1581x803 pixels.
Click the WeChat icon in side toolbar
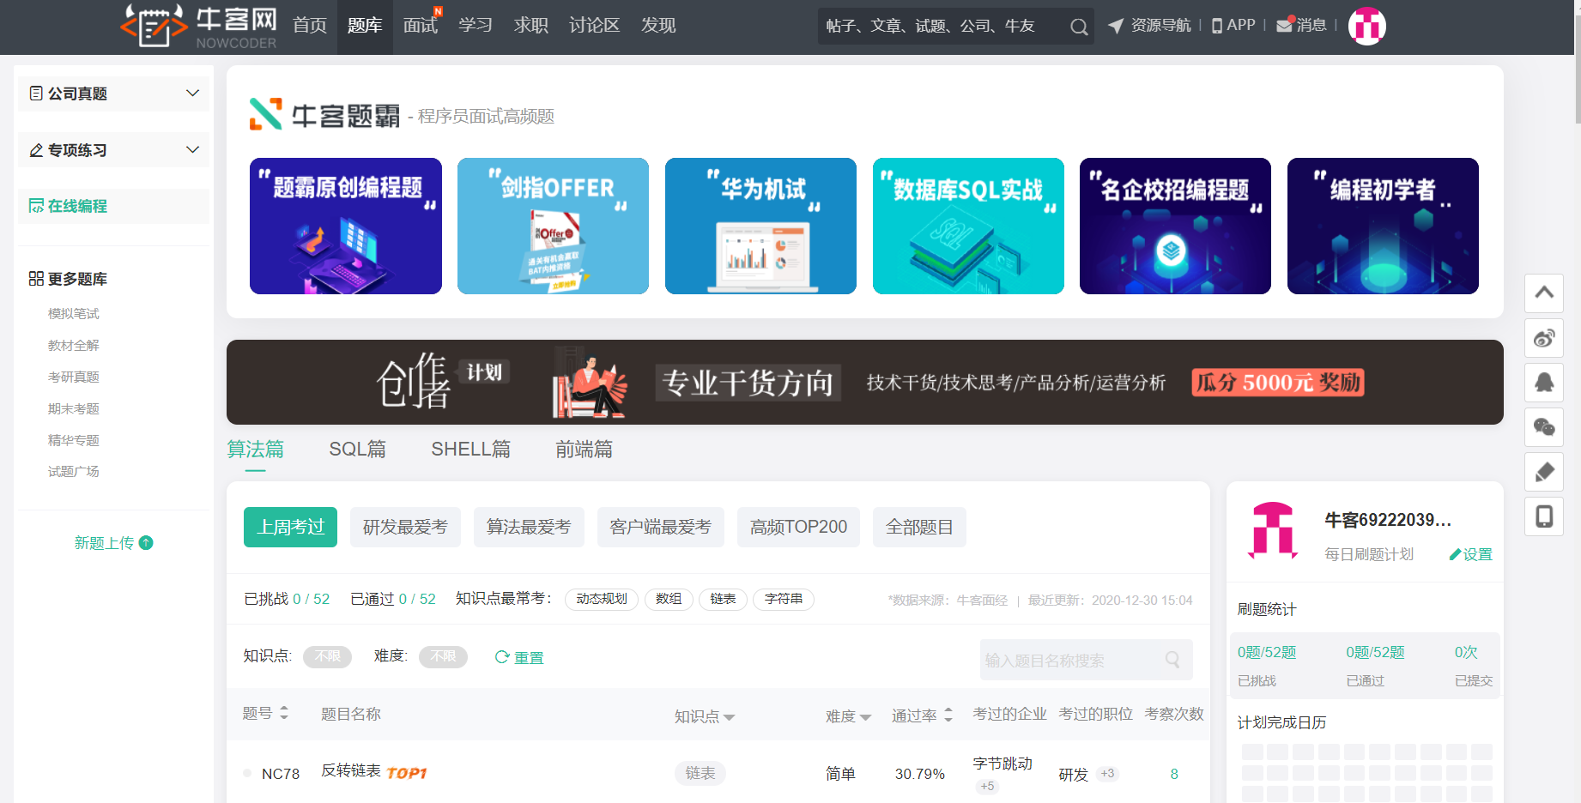coord(1544,427)
